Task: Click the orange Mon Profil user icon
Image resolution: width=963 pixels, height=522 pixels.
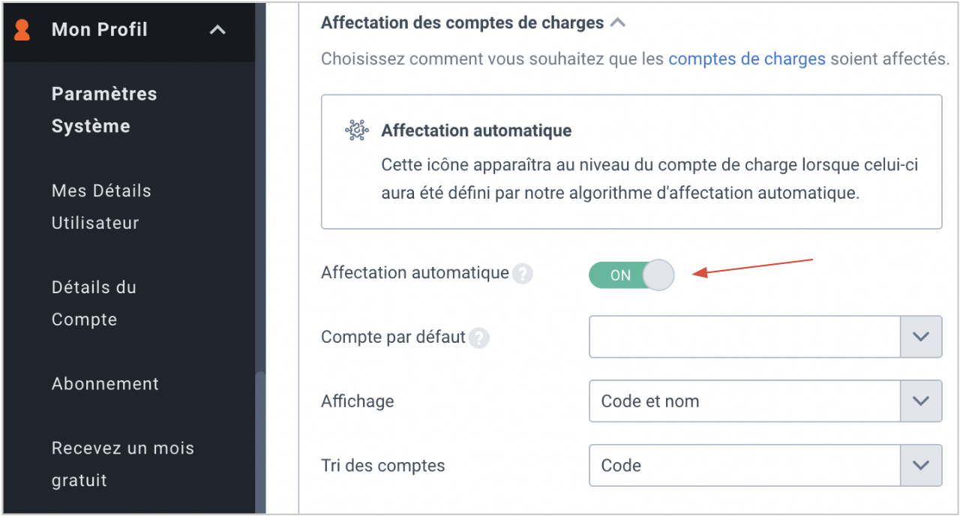Action: (22, 30)
